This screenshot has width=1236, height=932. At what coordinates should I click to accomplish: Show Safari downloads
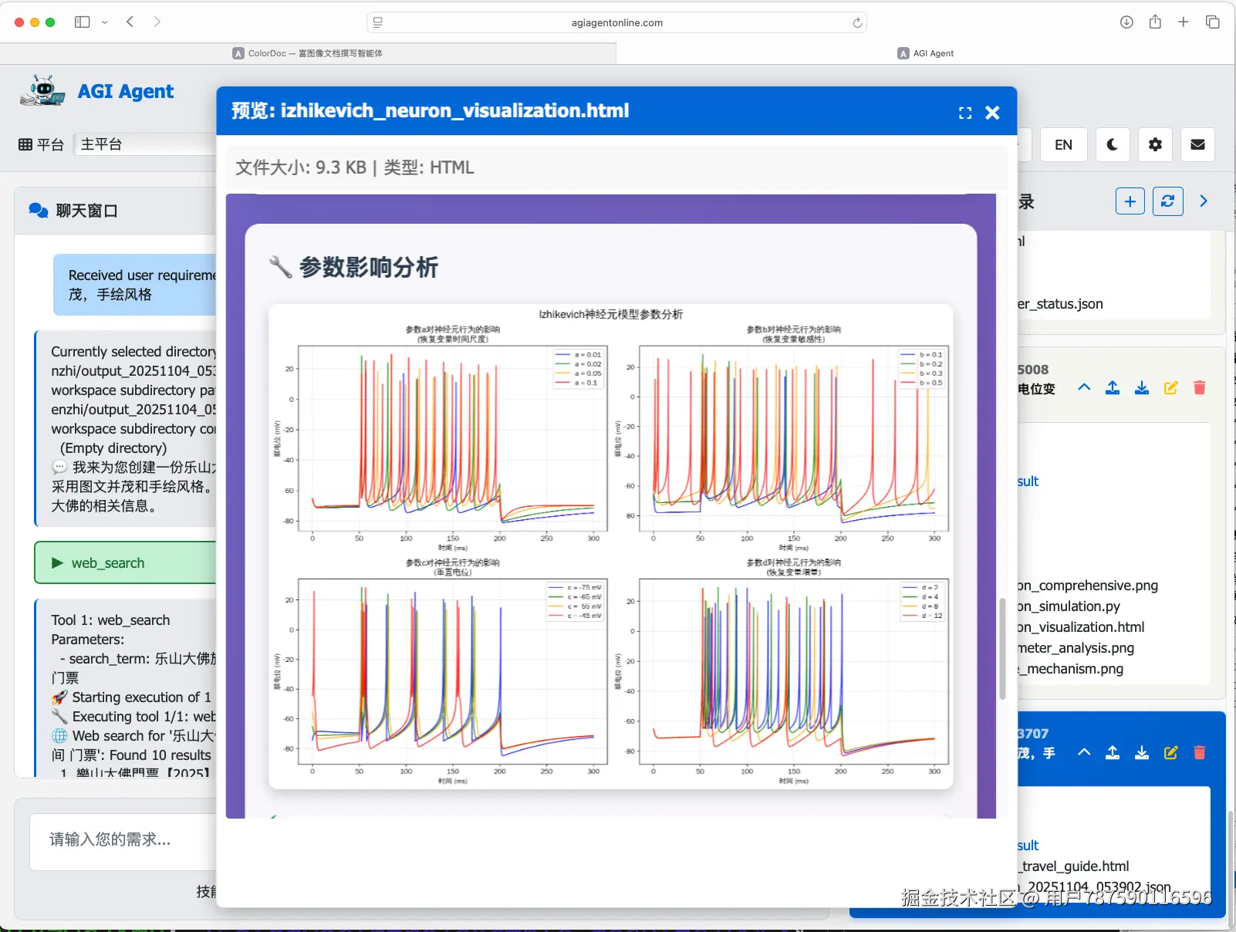click(1126, 22)
